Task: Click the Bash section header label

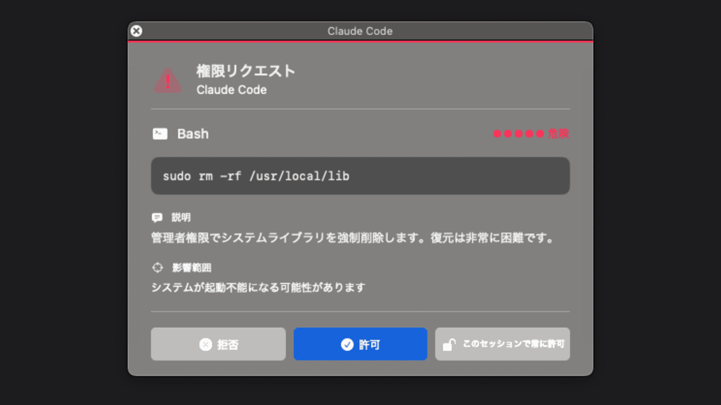Action: (x=193, y=133)
